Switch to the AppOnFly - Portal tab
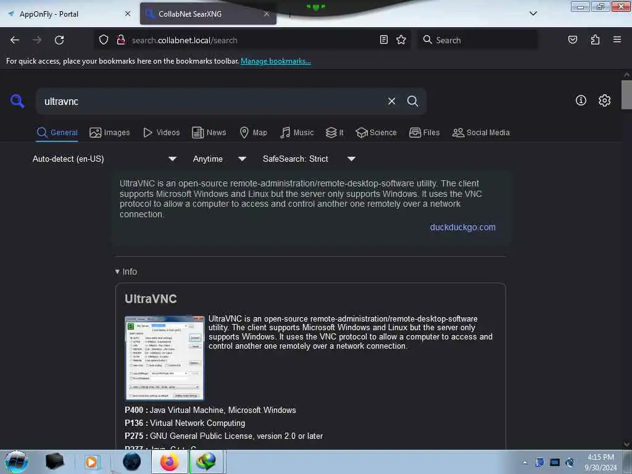The image size is (632, 474). (x=69, y=14)
